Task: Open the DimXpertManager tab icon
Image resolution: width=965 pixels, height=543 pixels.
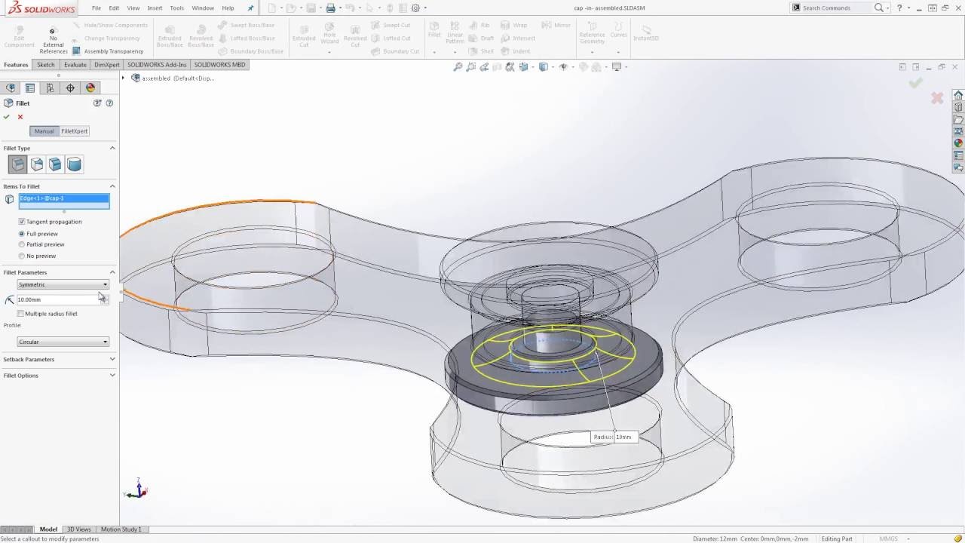Action: pos(70,88)
